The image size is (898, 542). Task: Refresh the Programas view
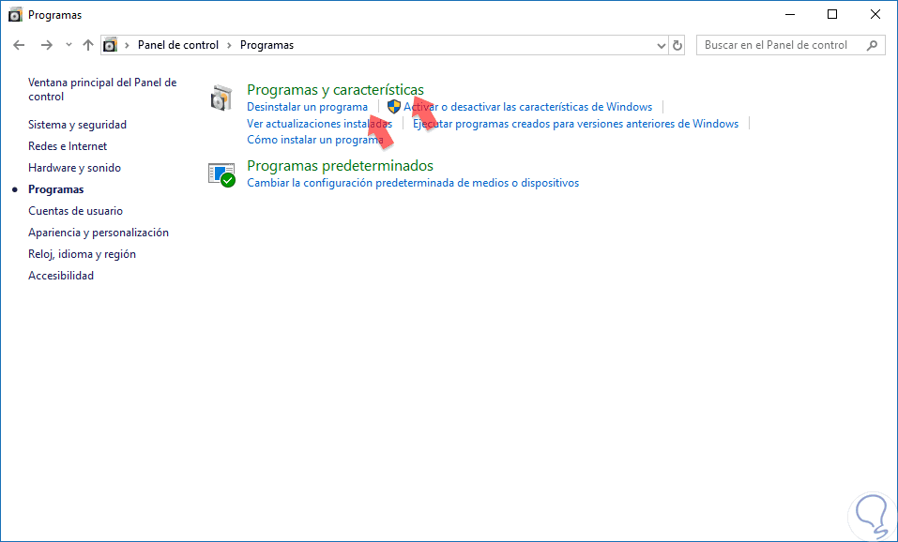tap(677, 45)
